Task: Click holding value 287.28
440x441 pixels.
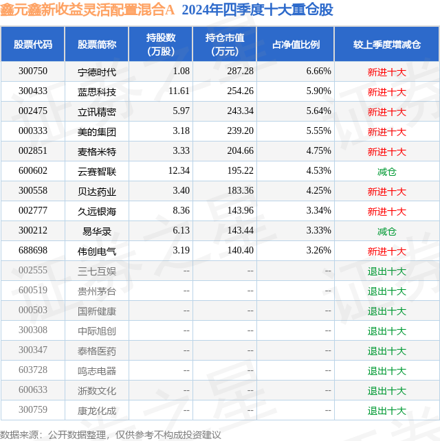Action: pos(241,71)
